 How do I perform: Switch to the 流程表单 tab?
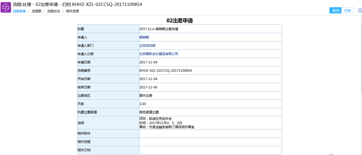tap(19, 11)
